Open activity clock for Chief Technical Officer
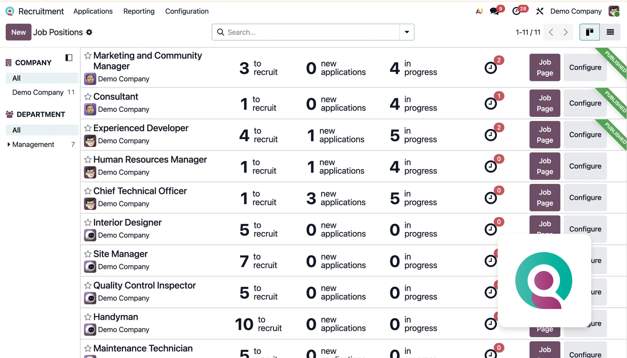627x358 pixels. (490, 198)
